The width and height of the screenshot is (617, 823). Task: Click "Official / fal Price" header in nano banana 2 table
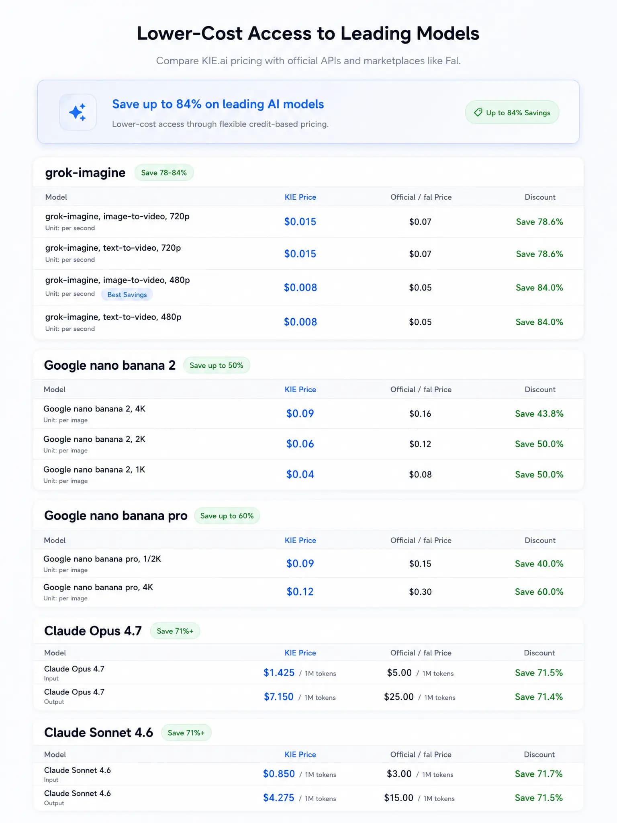(421, 390)
